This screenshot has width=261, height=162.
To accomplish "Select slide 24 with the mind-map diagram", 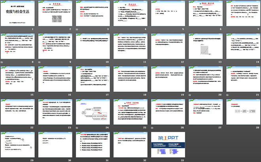I will point(93,112).
